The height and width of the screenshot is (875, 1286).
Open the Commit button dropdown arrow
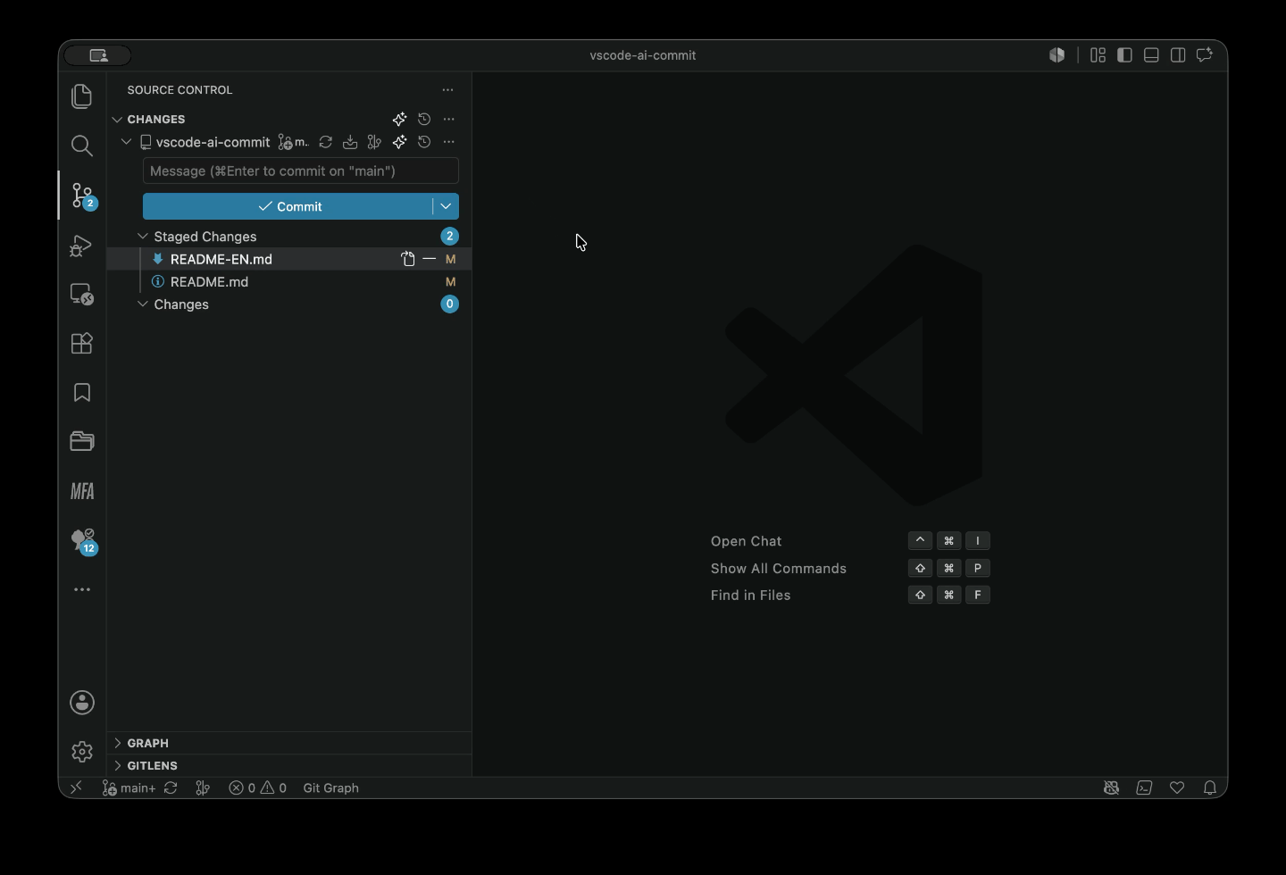(446, 206)
